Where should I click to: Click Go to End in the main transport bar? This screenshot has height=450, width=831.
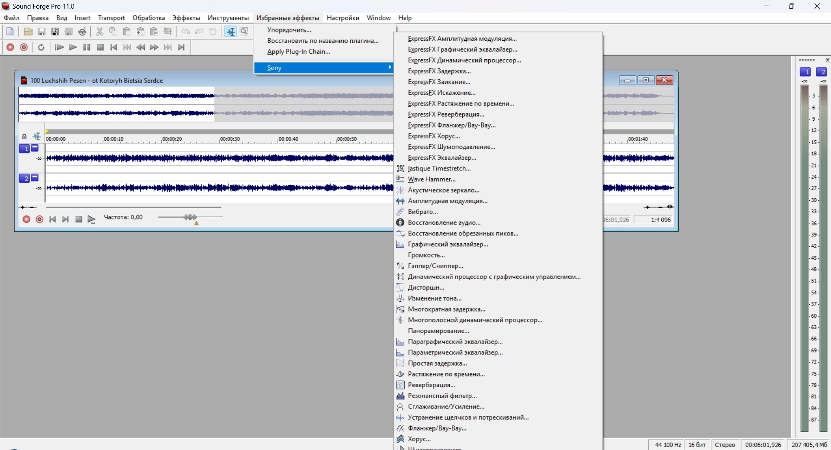181,47
